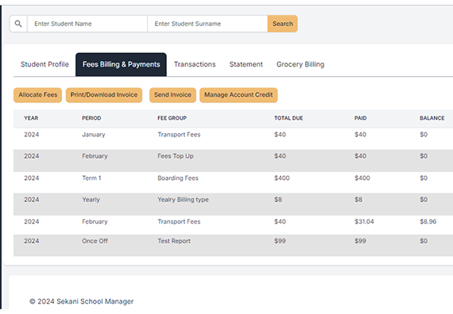Switch to the Transactions tab
This screenshot has height=314, width=453.
point(195,64)
